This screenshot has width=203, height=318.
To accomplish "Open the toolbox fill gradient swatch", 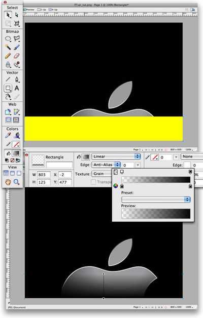I will pyautogui.click(x=16, y=153).
